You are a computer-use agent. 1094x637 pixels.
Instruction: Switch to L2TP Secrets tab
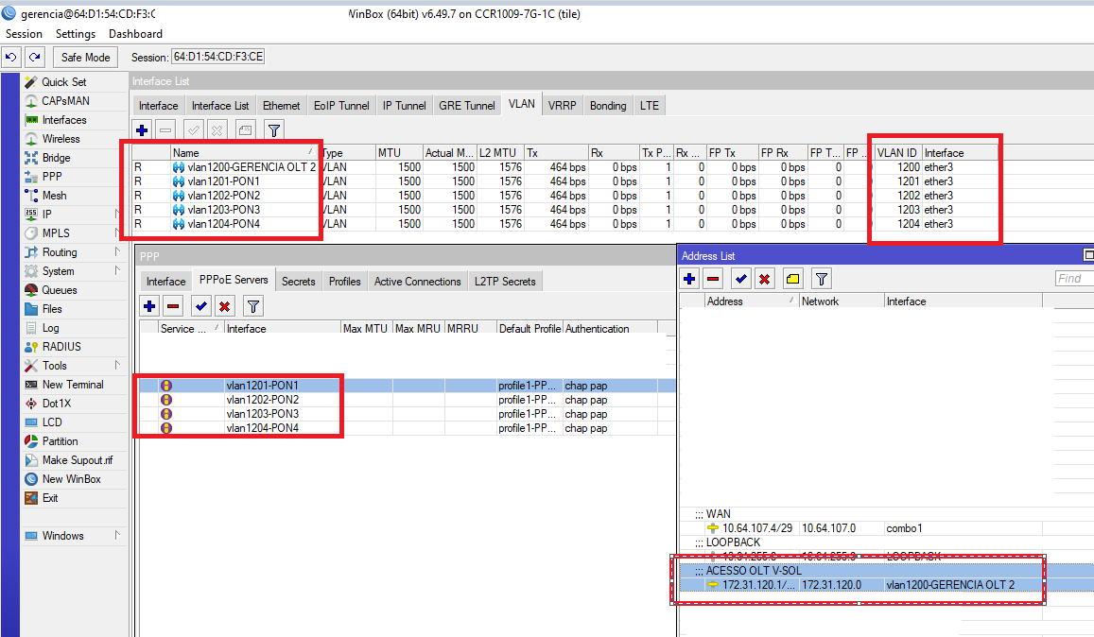505,282
